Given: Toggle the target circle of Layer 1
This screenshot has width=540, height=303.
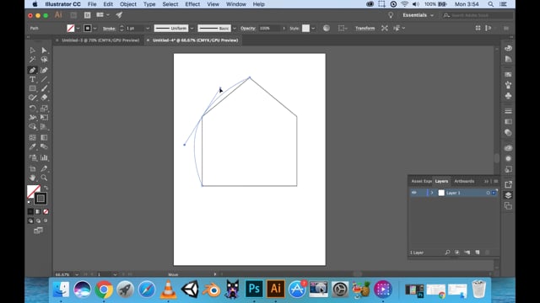Looking at the screenshot, I should click(488, 193).
